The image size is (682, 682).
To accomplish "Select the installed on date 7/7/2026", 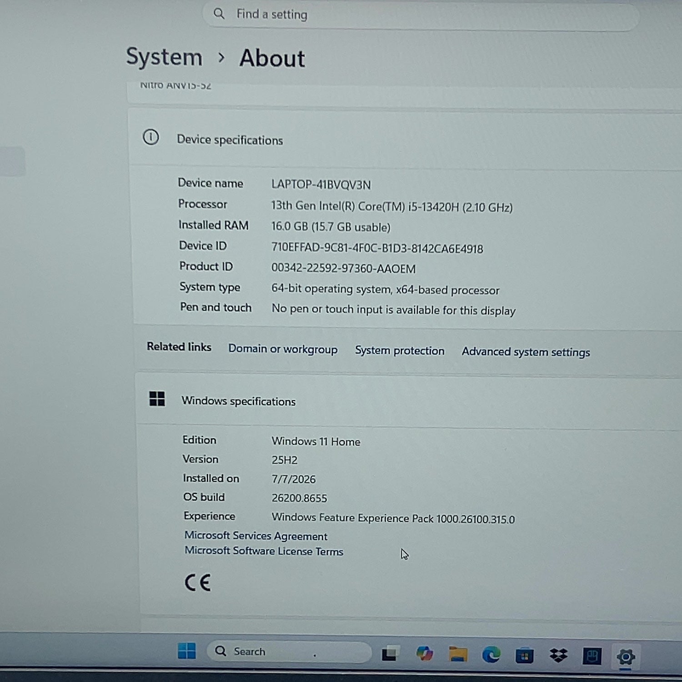I will coord(294,479).
